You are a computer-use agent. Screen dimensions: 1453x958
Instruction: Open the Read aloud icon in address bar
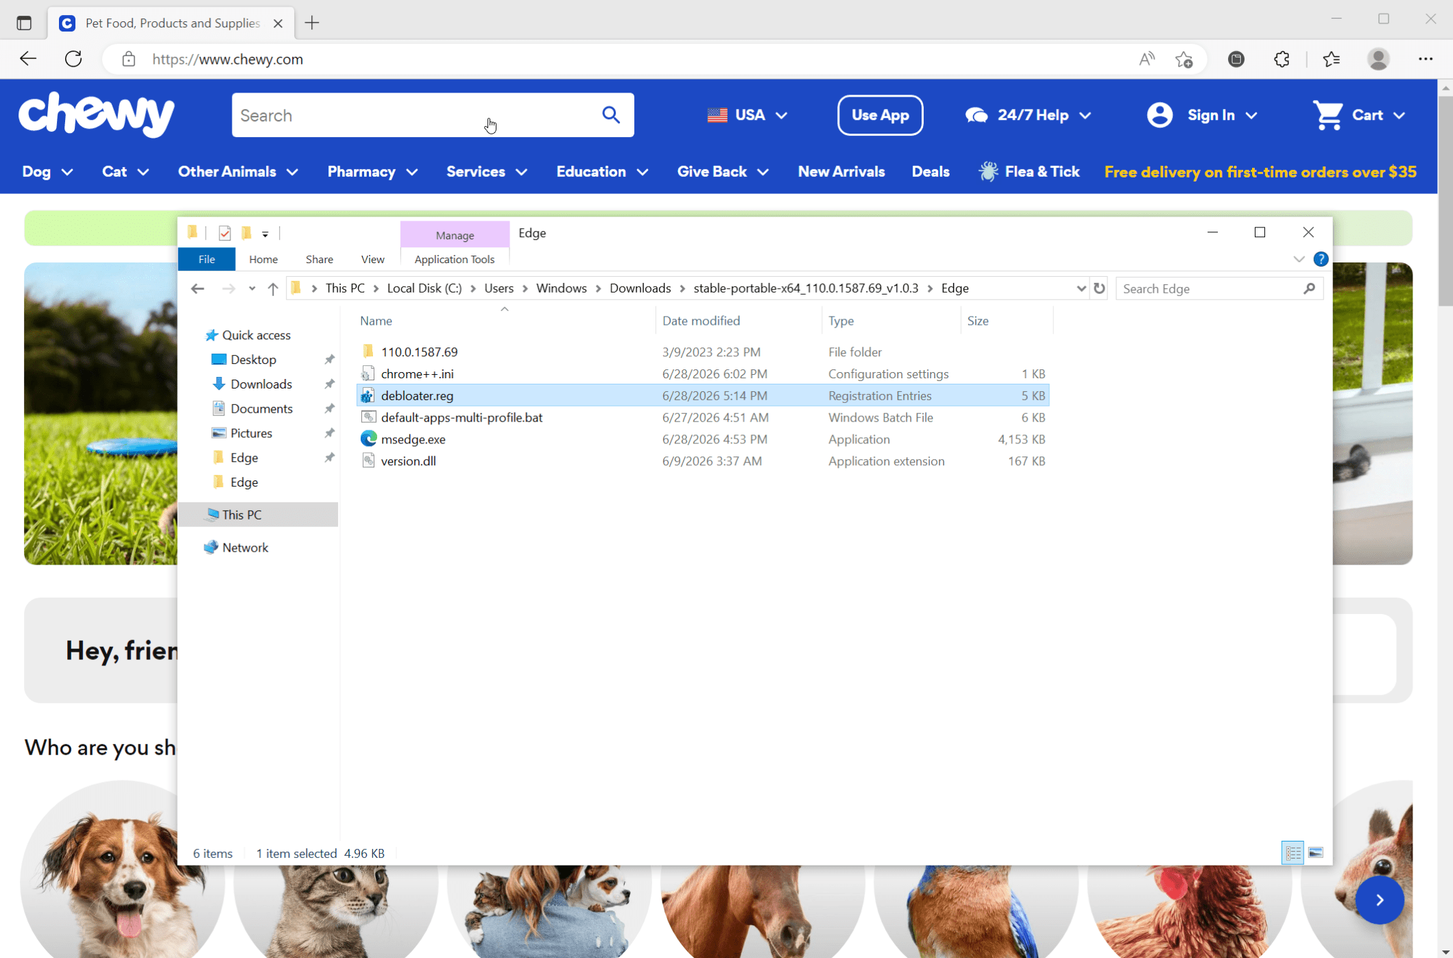click(1146, 59)
